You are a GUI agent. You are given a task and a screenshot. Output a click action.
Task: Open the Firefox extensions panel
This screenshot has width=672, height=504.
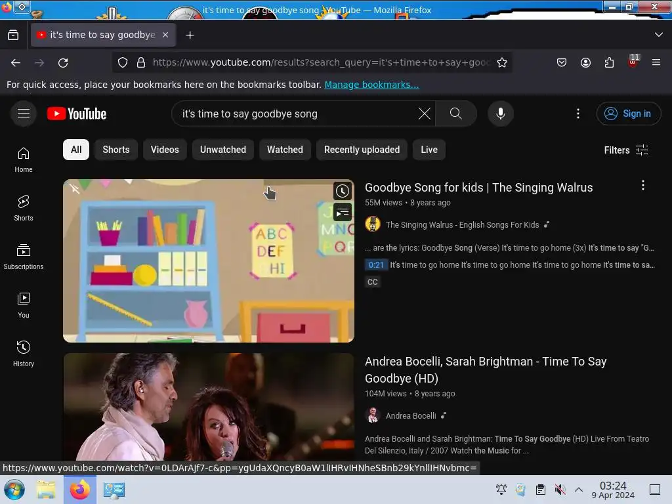coord(609,62)
